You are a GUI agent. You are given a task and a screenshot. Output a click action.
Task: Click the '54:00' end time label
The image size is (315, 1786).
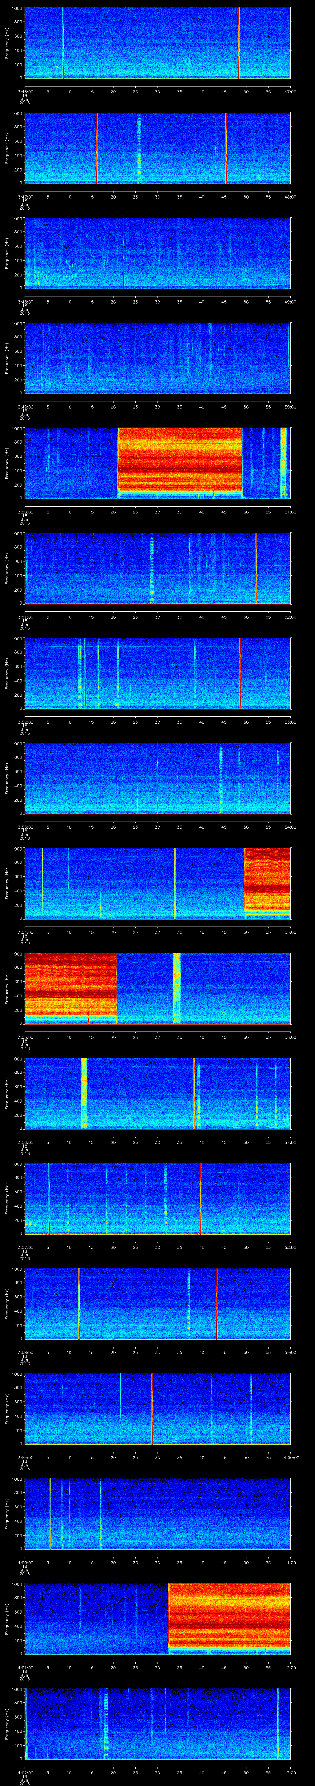click(x=290, y=827)
